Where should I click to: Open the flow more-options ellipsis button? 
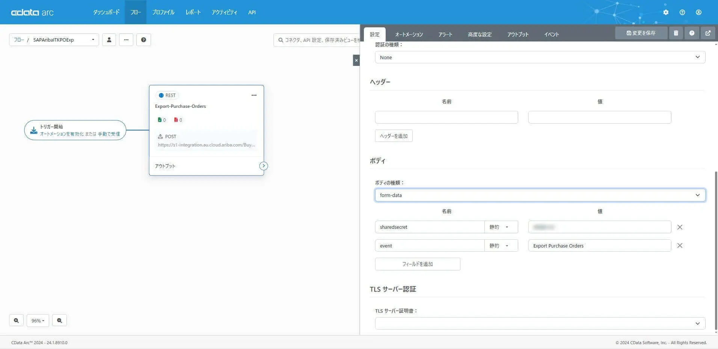coord(126,40)
